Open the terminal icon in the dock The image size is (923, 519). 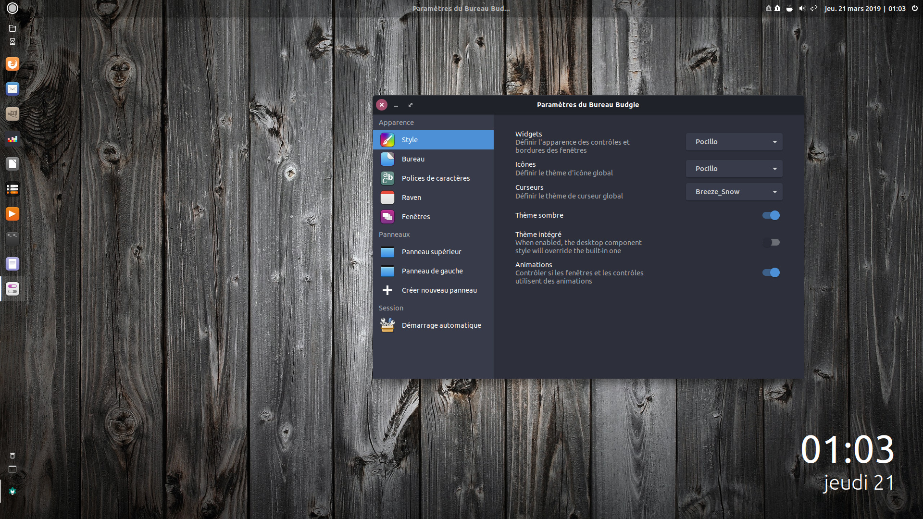(x=12, y=239)
